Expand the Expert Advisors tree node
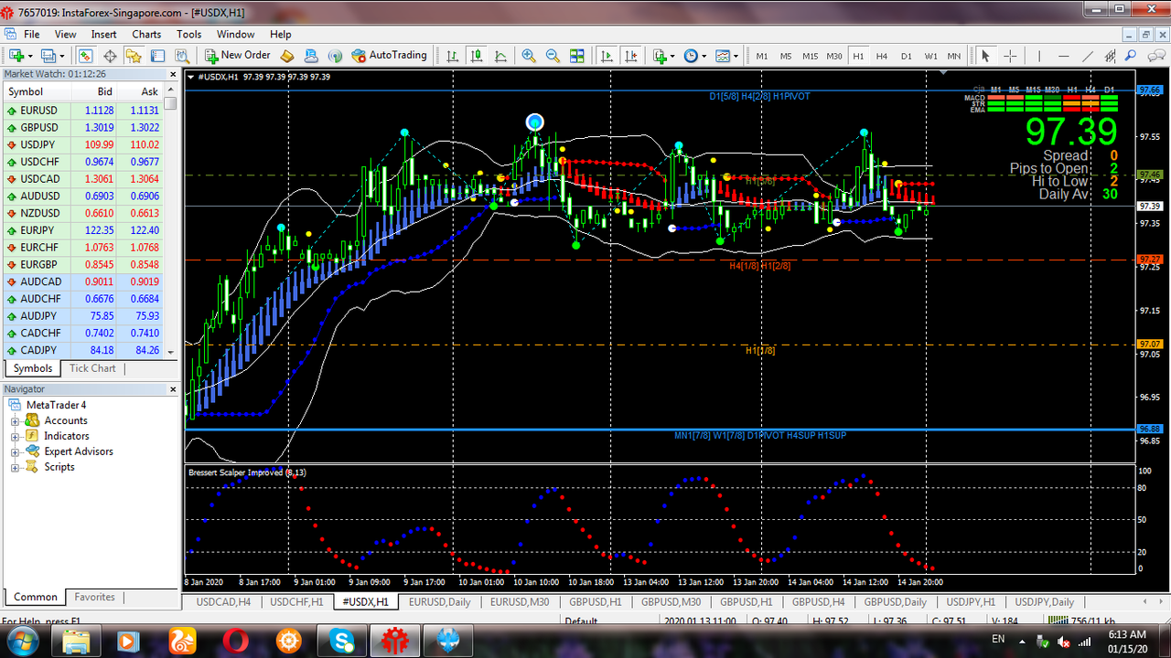 pos(16,452)
